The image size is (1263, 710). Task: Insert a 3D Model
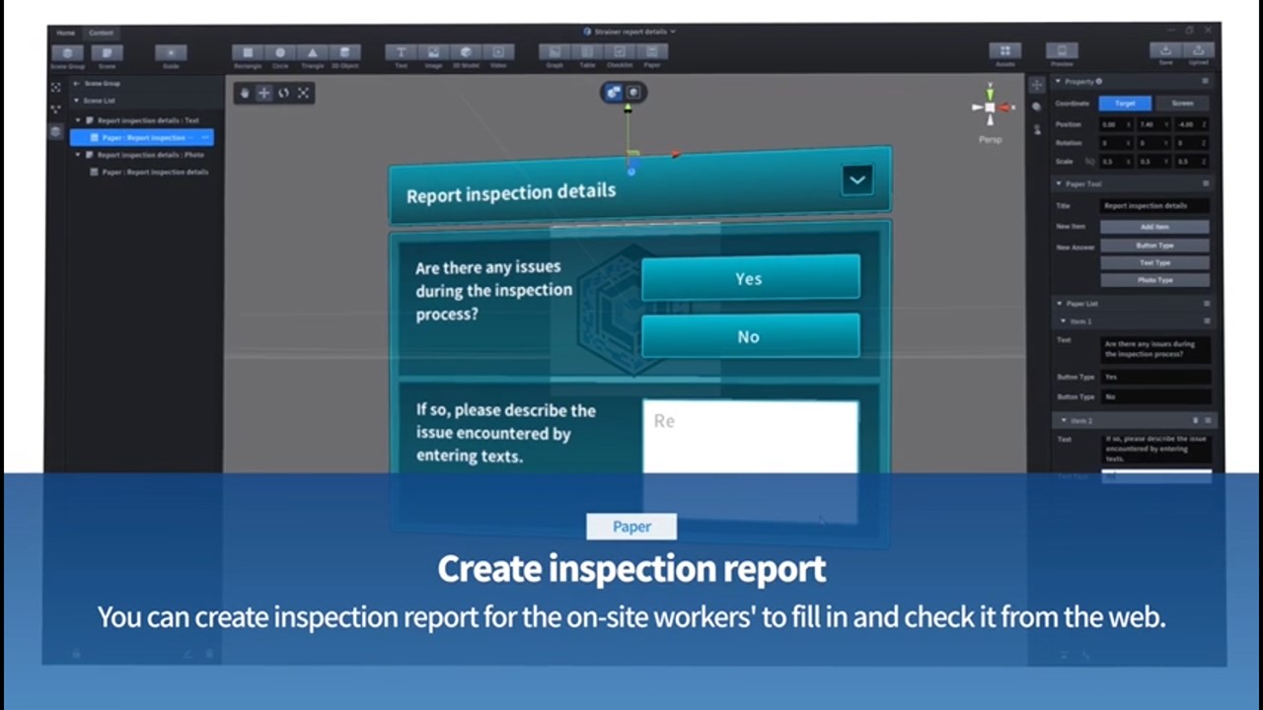(x=466, y=52)
